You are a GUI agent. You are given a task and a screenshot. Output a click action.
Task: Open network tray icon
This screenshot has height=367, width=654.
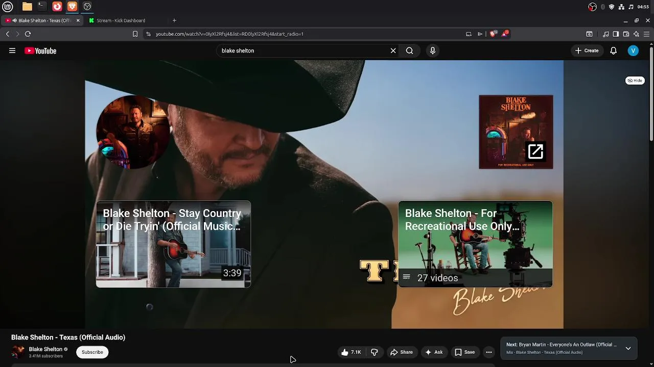click(621, 7)
